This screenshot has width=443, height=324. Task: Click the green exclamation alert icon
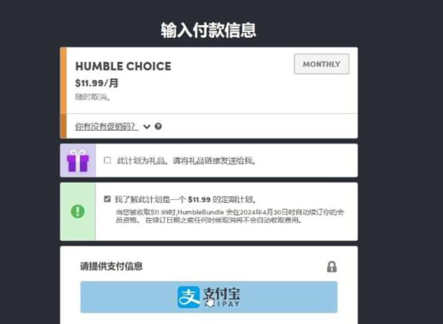pos(78,211)
